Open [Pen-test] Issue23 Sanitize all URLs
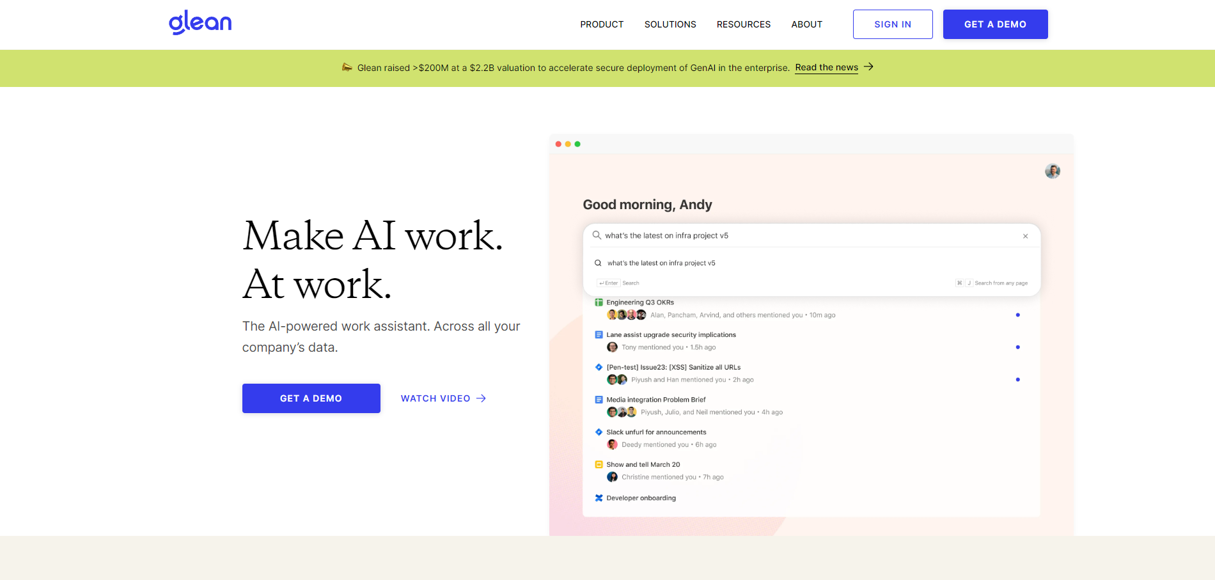 coord(673,367)
